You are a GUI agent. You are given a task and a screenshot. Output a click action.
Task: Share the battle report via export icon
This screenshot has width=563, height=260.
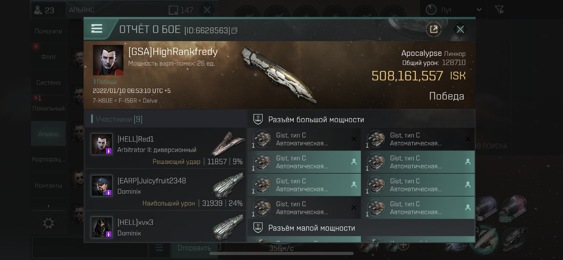point(434,30)
